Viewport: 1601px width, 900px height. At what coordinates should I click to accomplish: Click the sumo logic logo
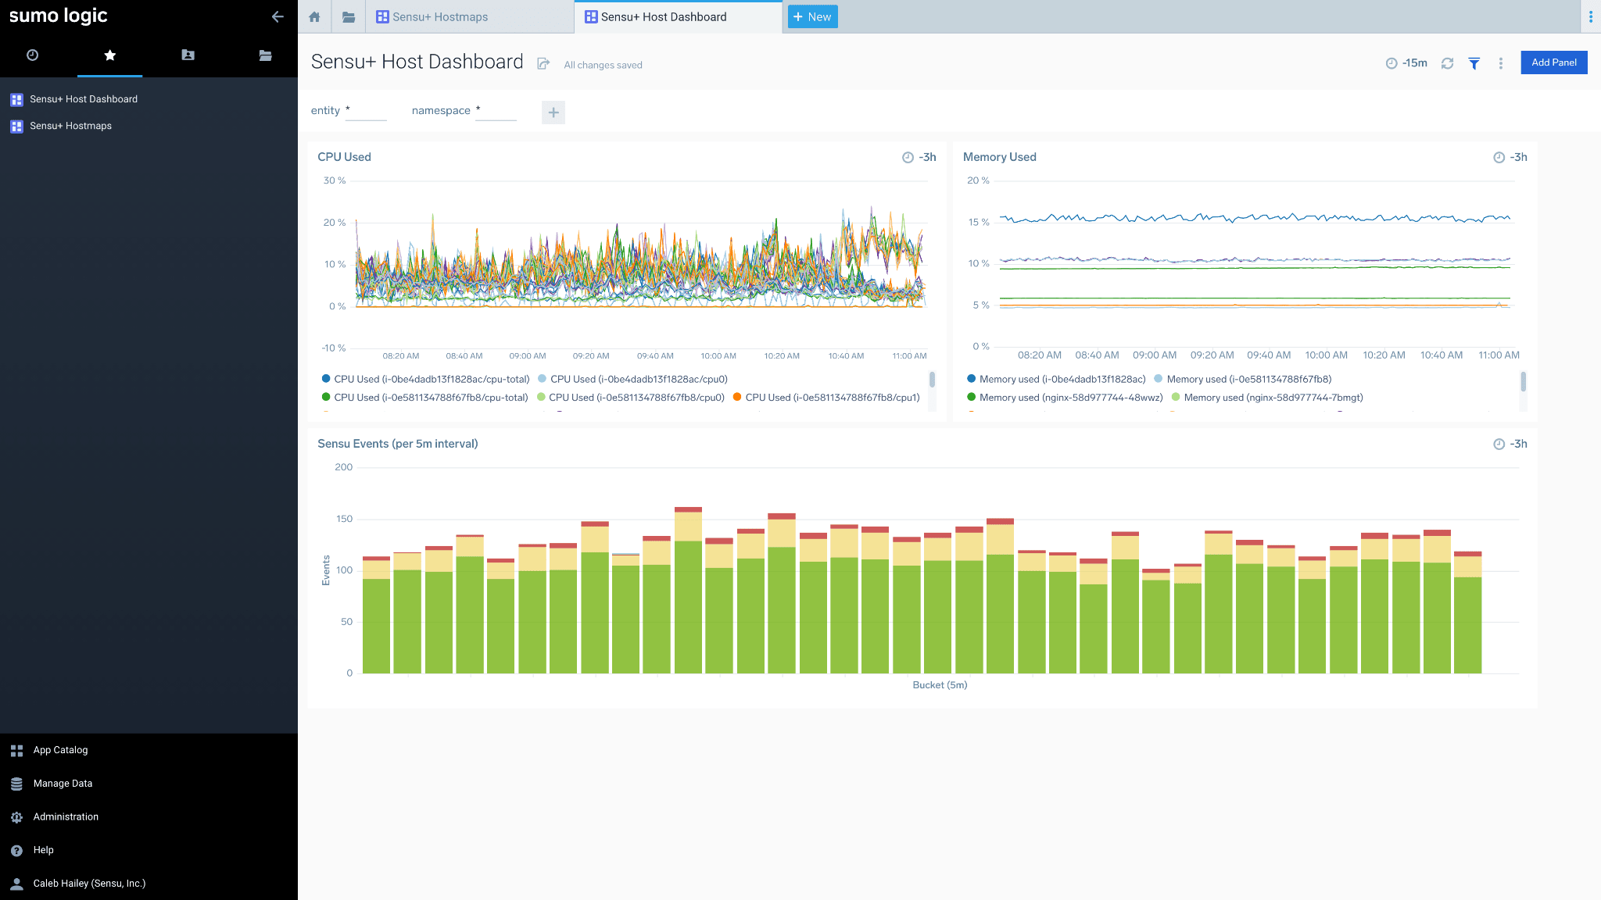point(58,16)
